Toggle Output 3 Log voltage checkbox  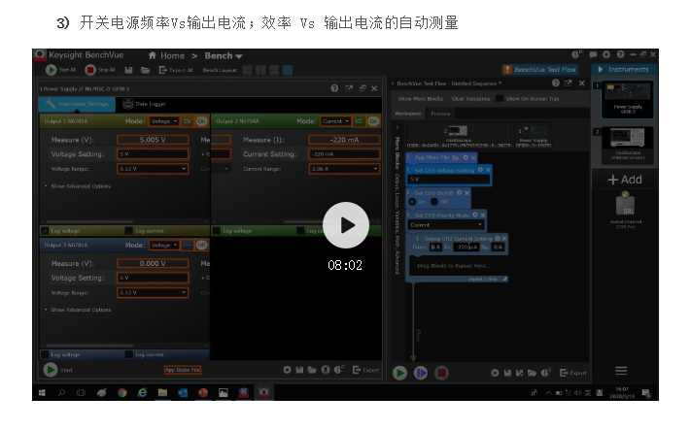coord(45,354)
